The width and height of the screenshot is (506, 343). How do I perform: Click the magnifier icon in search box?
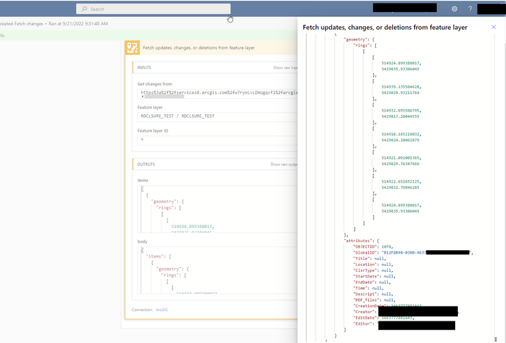pos(83,9)
